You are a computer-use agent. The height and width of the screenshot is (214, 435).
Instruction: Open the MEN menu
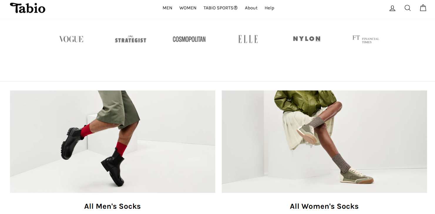click(167, 8)
